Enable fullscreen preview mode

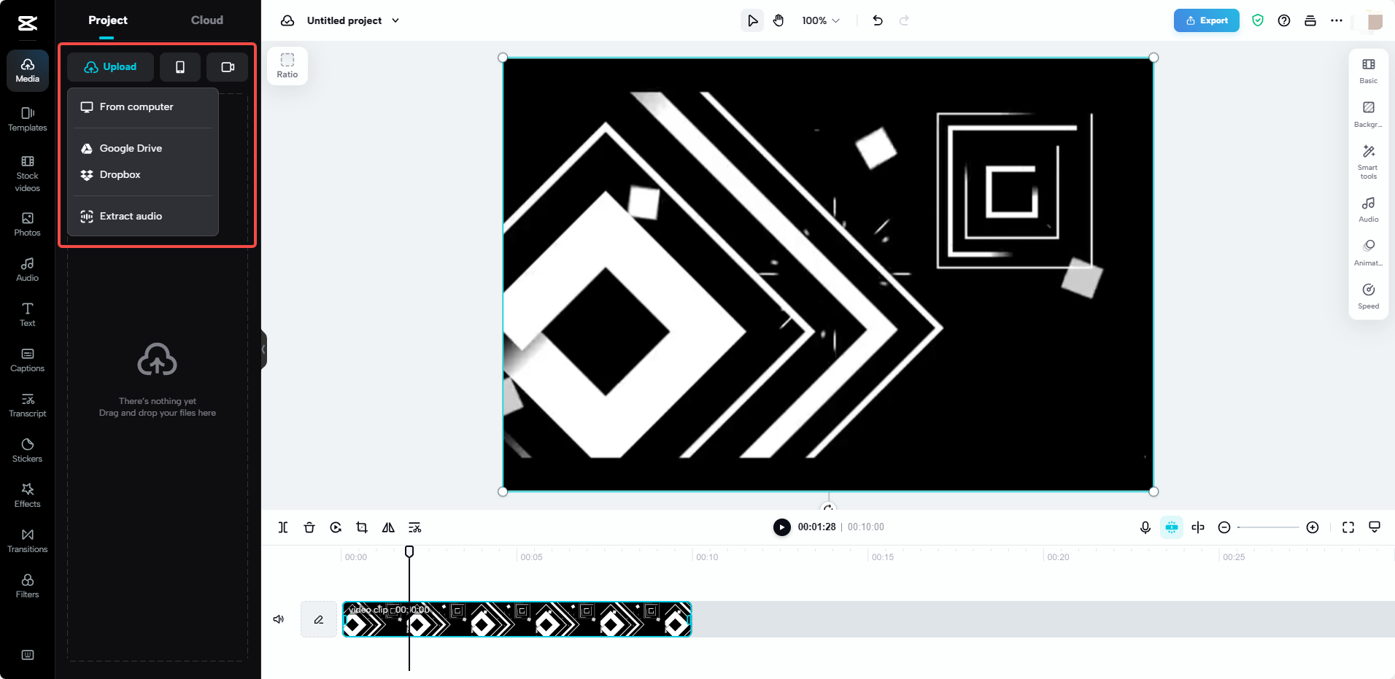point(1349,527)
